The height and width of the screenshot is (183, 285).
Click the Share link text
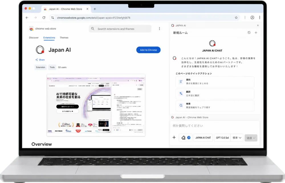[x=42, y=60]
